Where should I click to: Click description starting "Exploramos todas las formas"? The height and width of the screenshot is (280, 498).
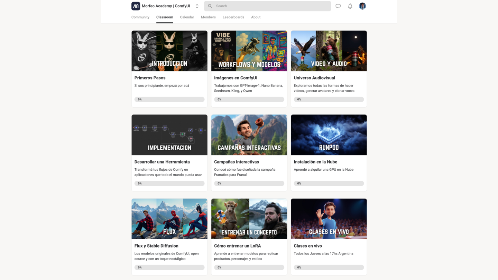324,88
